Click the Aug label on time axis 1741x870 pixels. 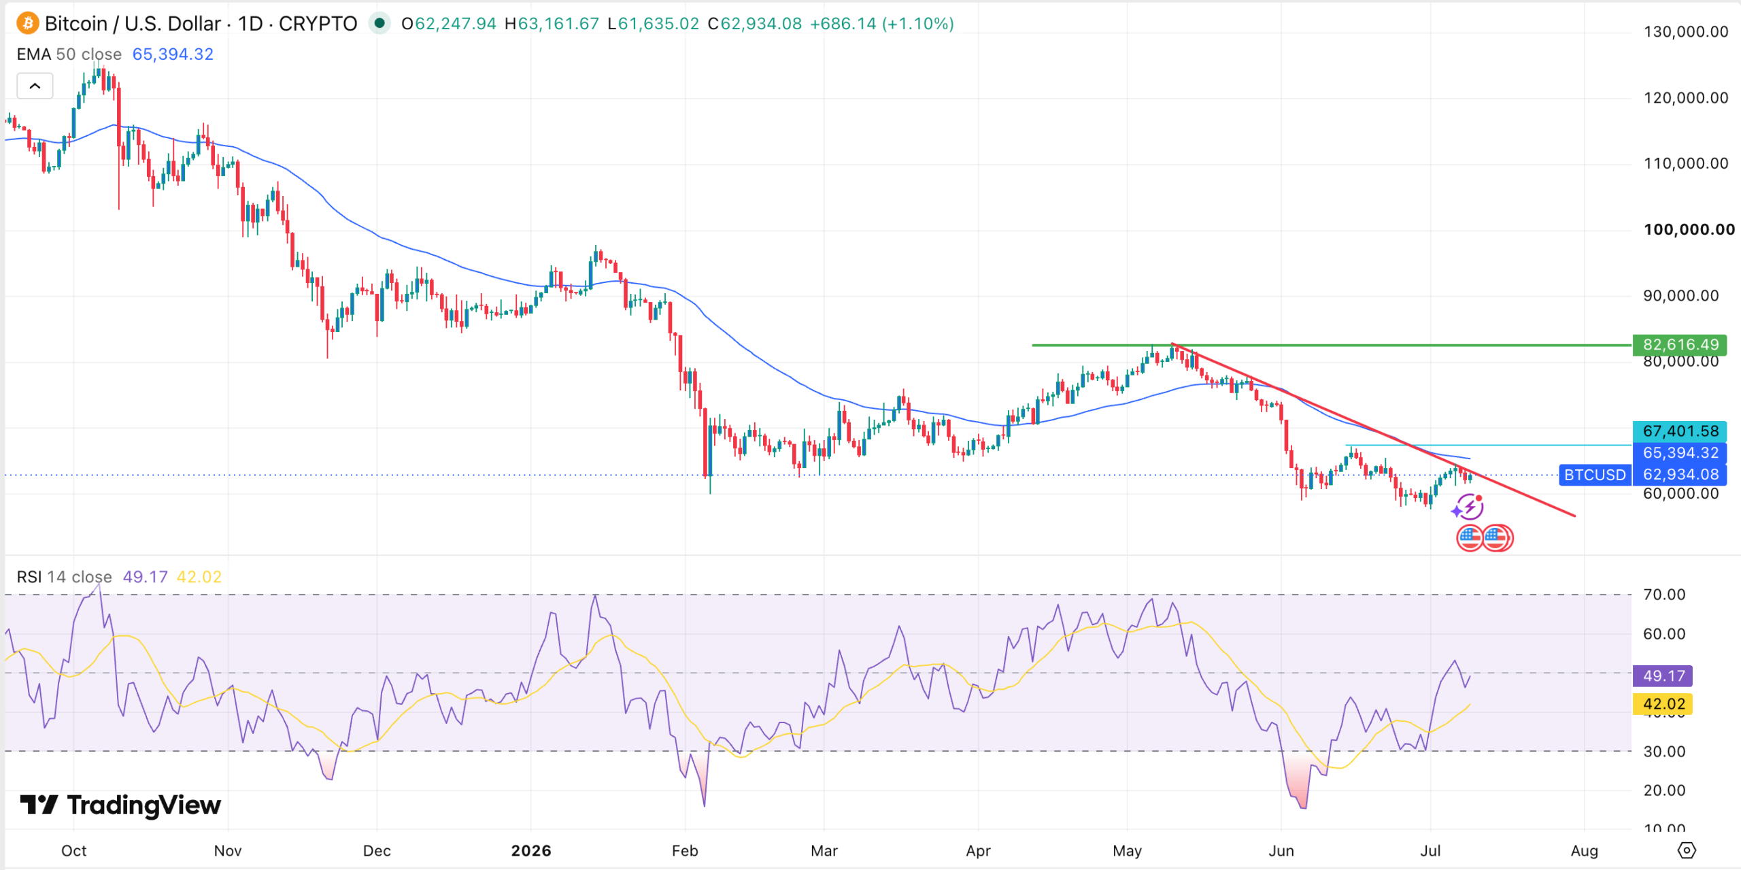click(x=1585, y=851)
